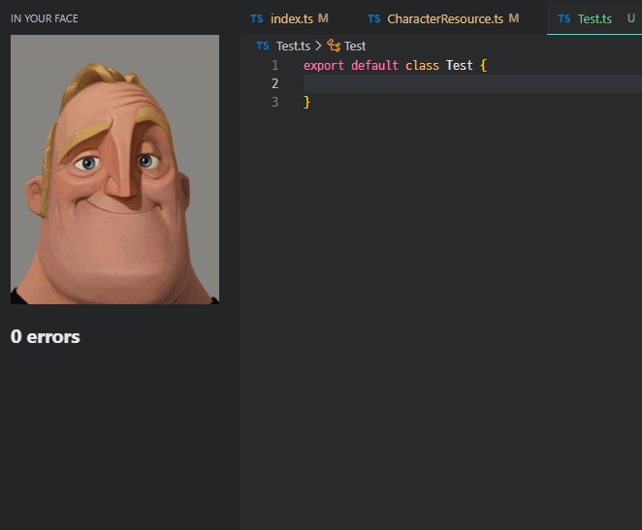Click the Mr. Incredible face image
The height and width of the screenshot is (530, 642).
(114, 170)
